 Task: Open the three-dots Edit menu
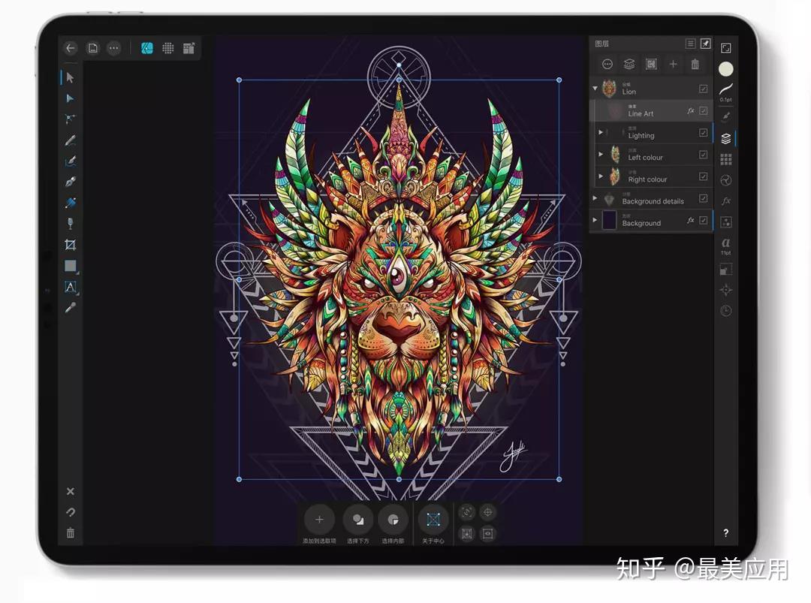(114, 48)
